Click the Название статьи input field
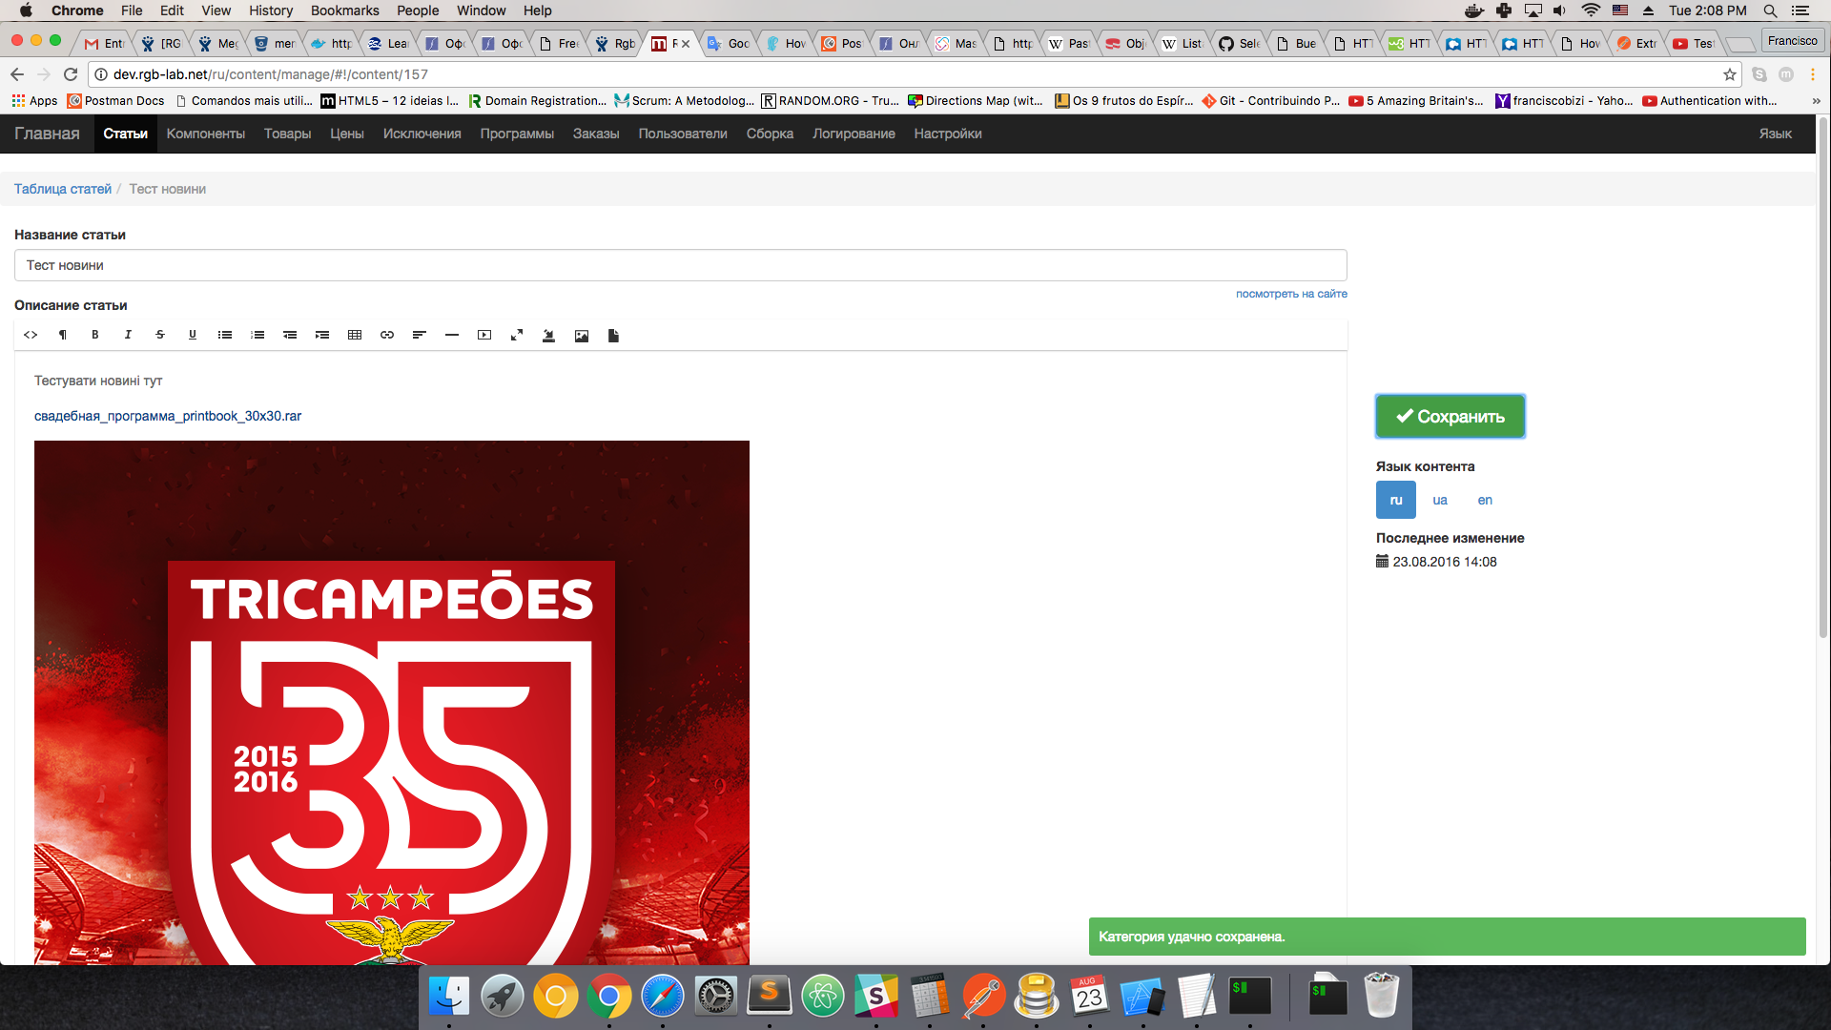This screenshot has width=1831, height=1030. (680, 265)
